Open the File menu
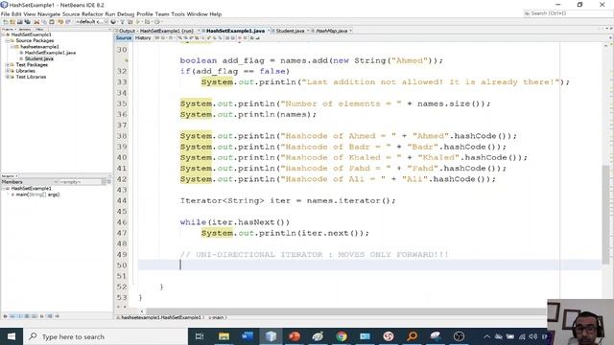The width and height of the screenshot is (614, 345). coord(5,14)
